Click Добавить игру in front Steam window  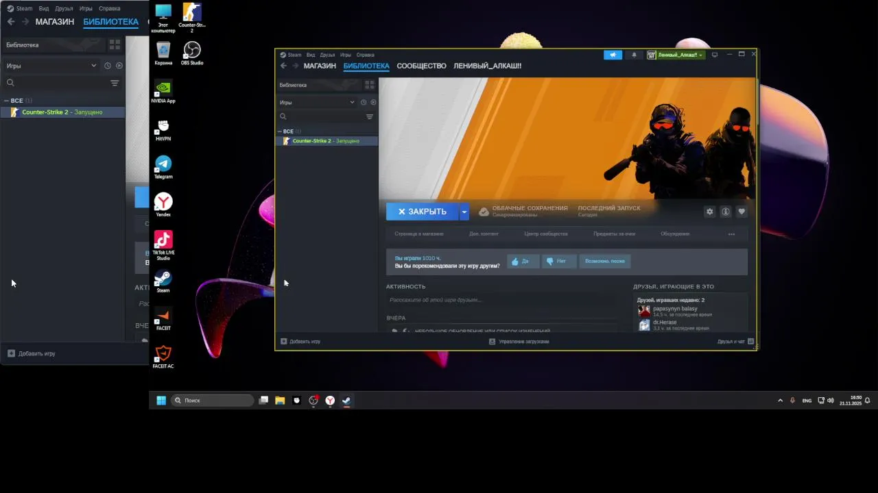300,341
